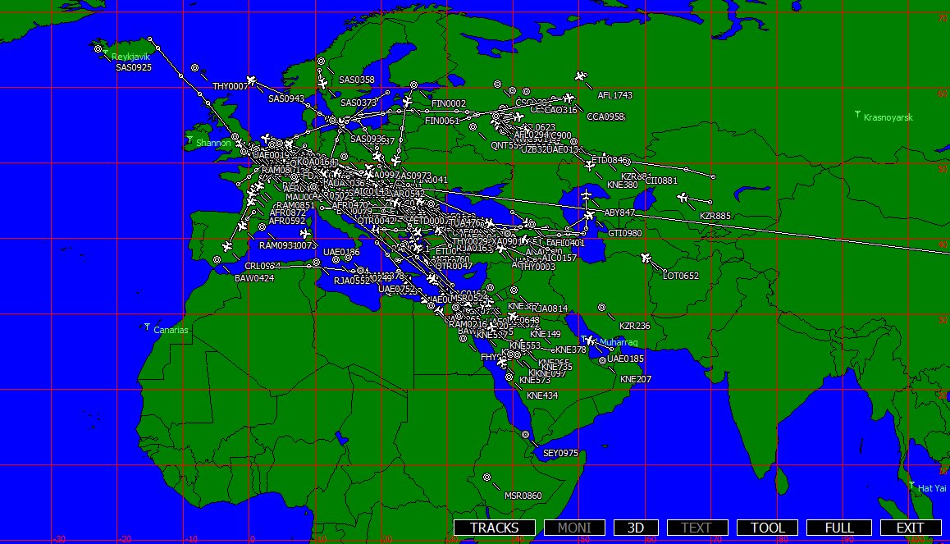Click the CCA0958 aircraft icon
Image resolution: width=950 pixels, height=544 pixels.
(x=569, y=98)
